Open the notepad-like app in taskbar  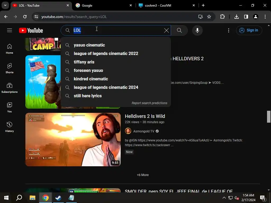71,198
